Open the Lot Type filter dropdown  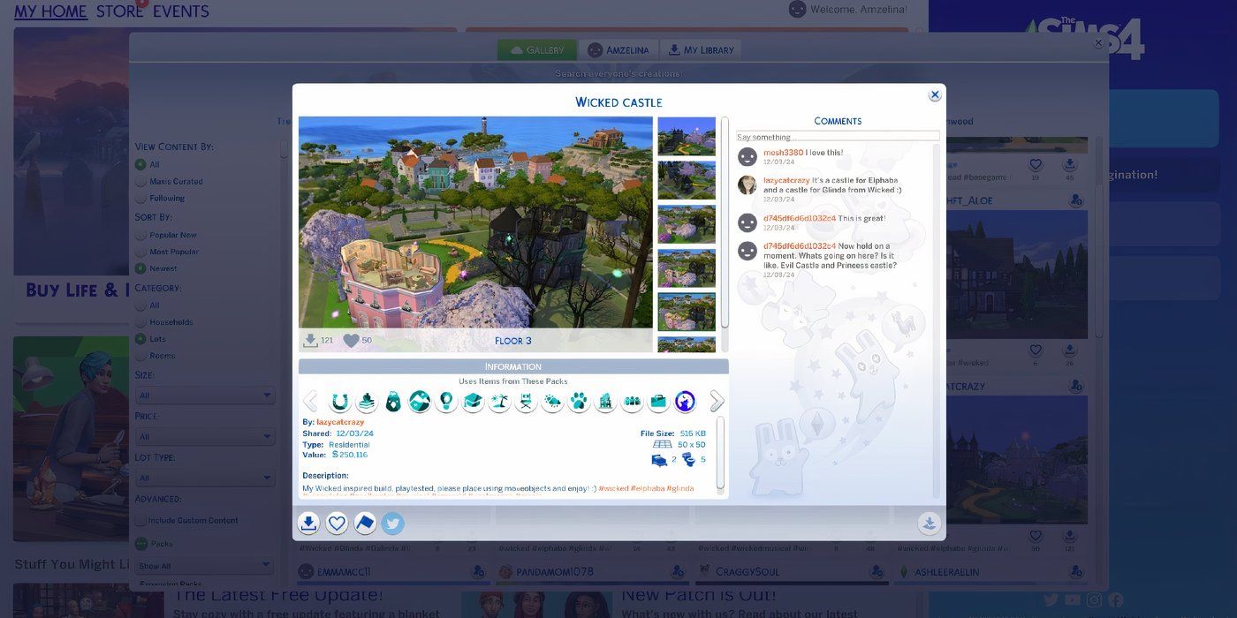(205, 478)
